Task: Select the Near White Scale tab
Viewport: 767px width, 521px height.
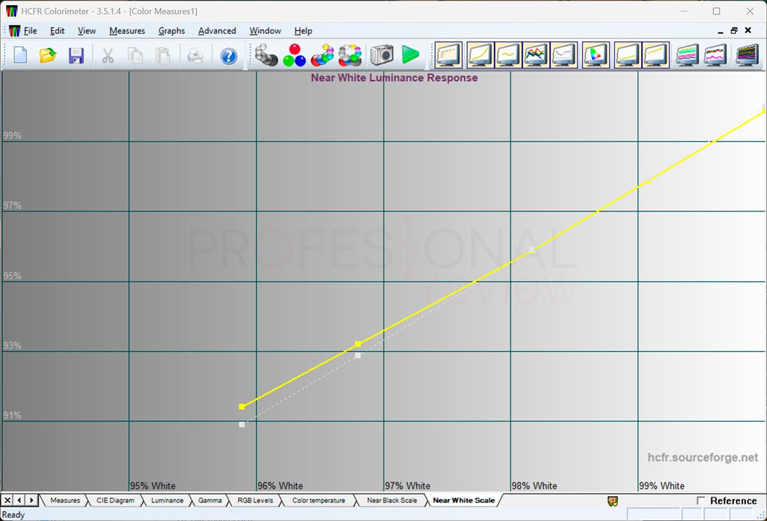Action: (463, 501)
